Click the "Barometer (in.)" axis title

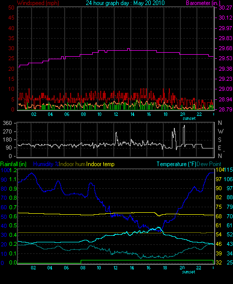click(203, 3)
